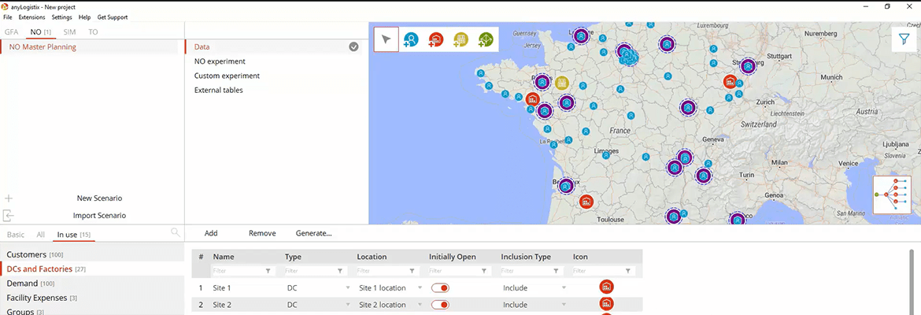Click the red DC marker near Strasbourg
The height and width of the screenshot is (315, 921).
click(x=731, y=81)
